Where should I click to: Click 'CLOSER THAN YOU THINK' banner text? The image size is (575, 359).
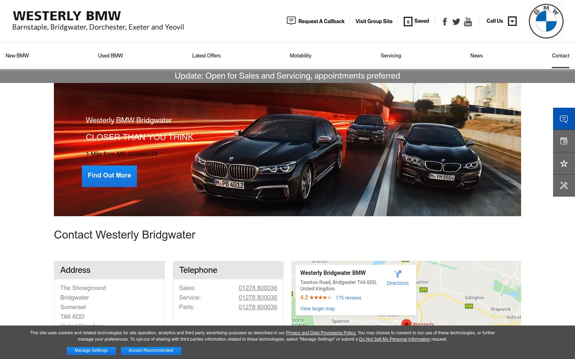pyautogui.click(x=140, y=137)
